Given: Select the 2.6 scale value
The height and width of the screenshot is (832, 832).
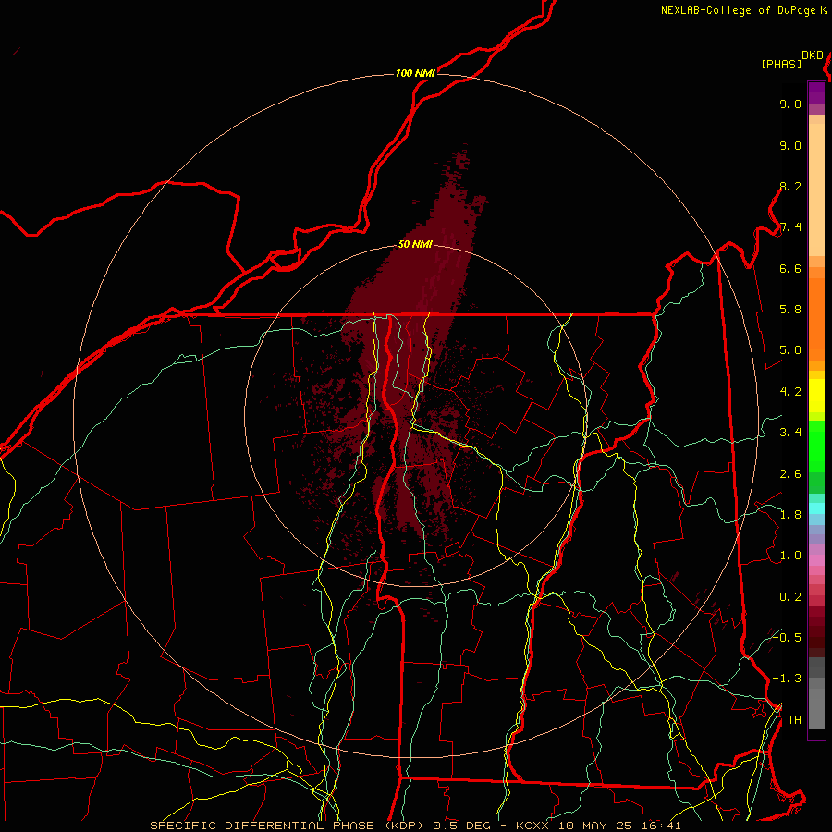Looking at the screenshot, I should (x=790, y=474).
